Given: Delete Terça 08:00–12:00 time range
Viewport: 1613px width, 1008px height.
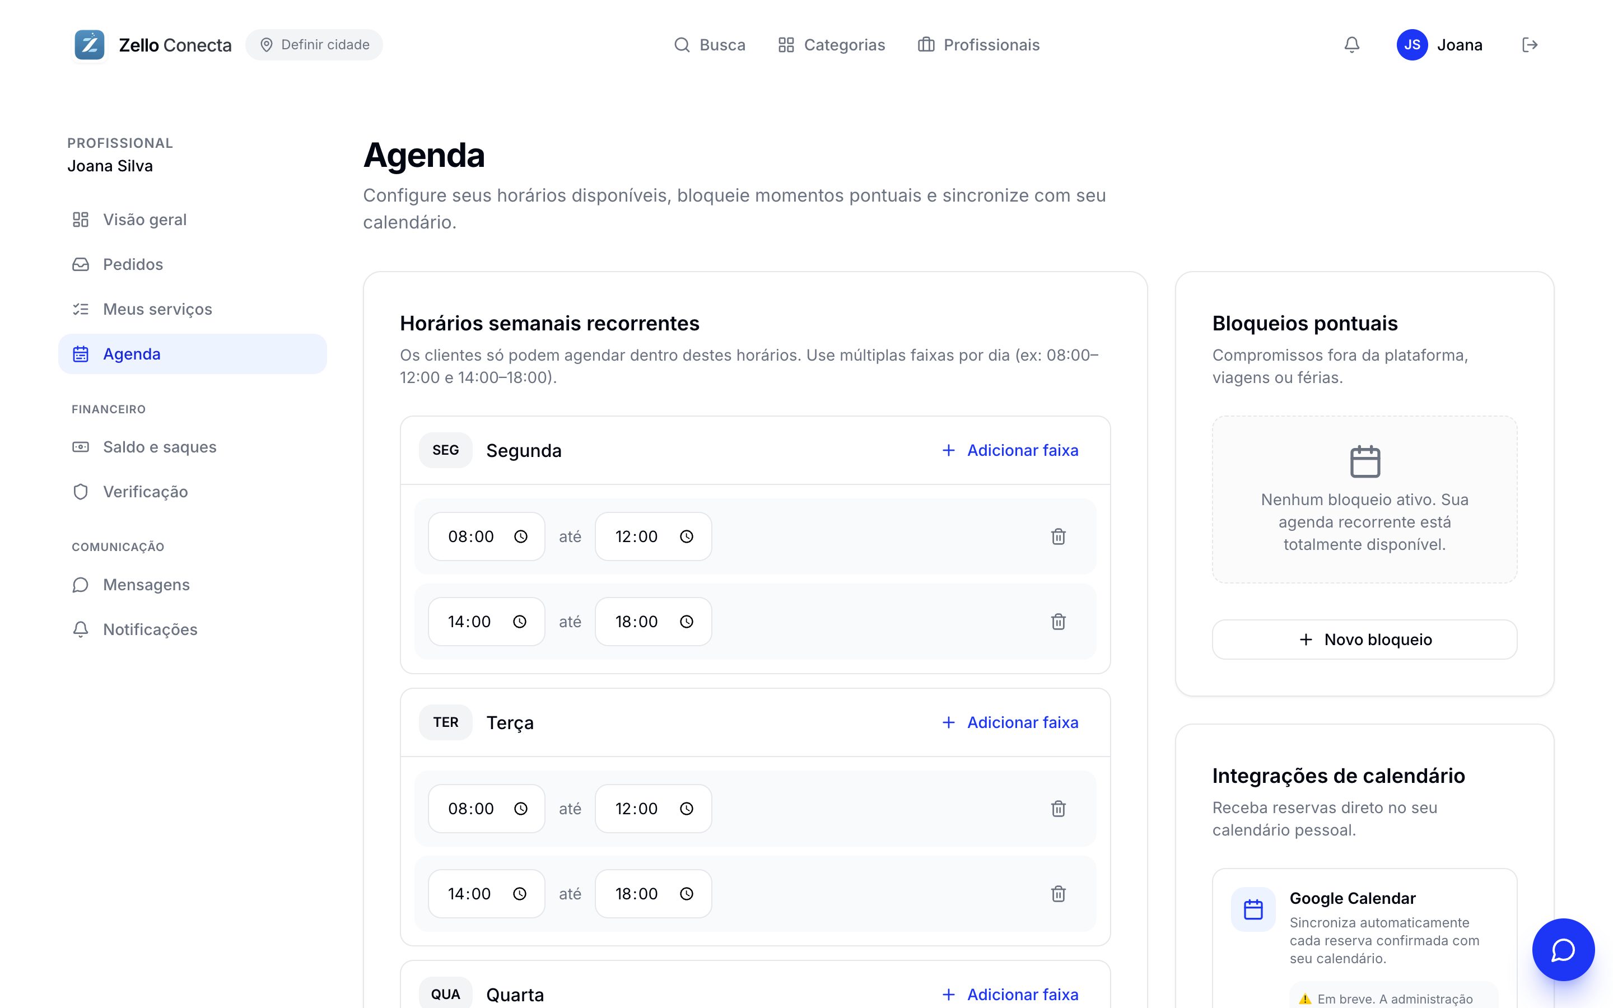Looking at the screenshot, I should (1059, 809).
